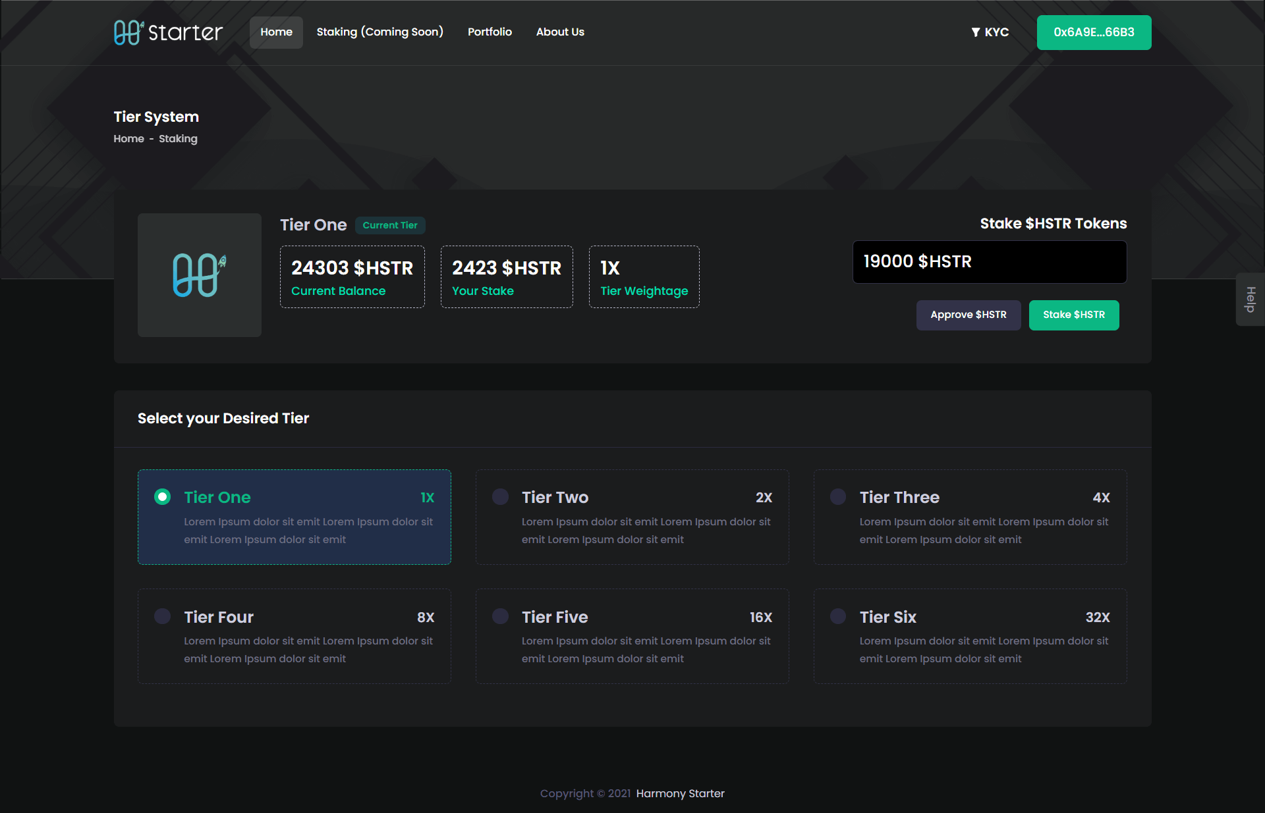Image resolution: width=1265 pixels, height=813 pixels.
Task: Focus the stake amount input field
Action: tap(989, 262)
